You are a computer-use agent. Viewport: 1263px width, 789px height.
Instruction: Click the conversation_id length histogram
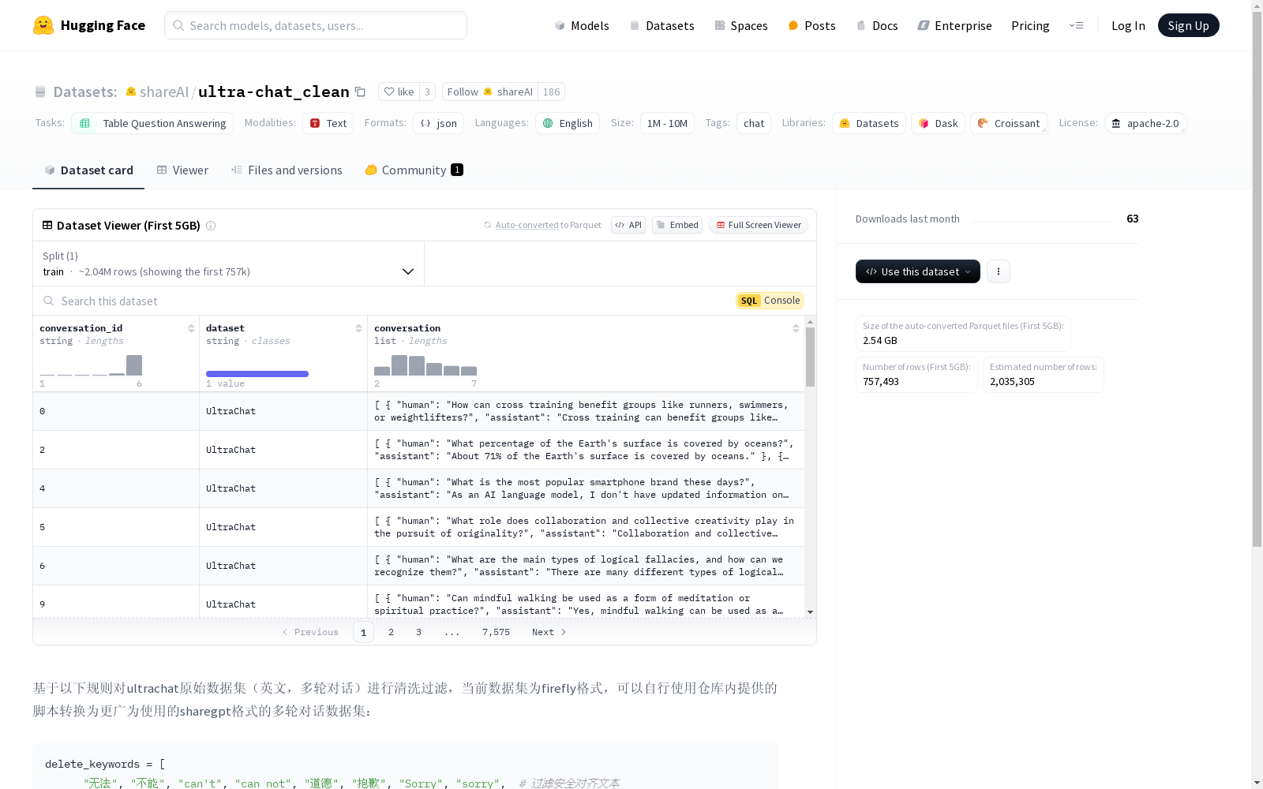tap(91, 365)
